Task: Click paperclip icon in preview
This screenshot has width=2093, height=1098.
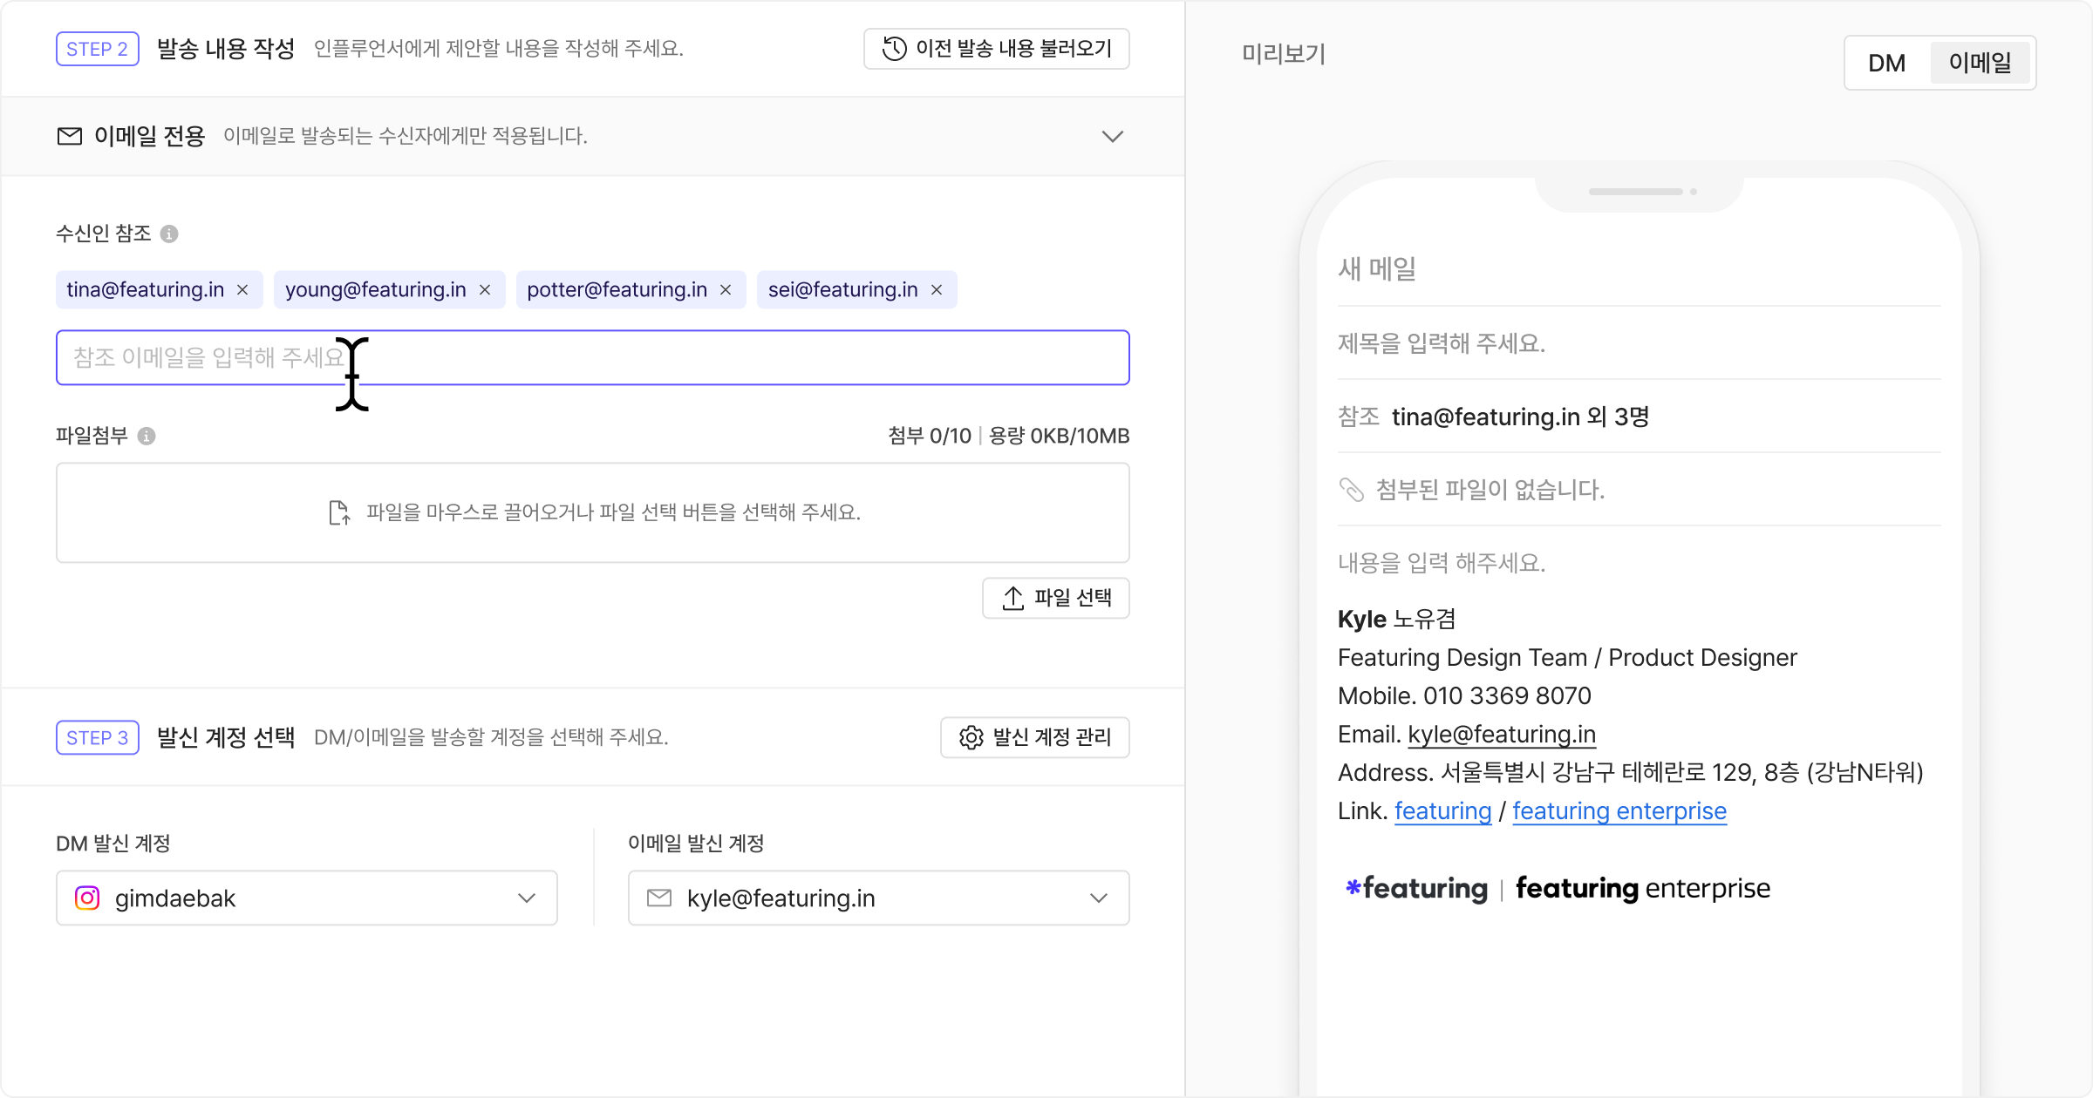Action: tap(1351, 490)
